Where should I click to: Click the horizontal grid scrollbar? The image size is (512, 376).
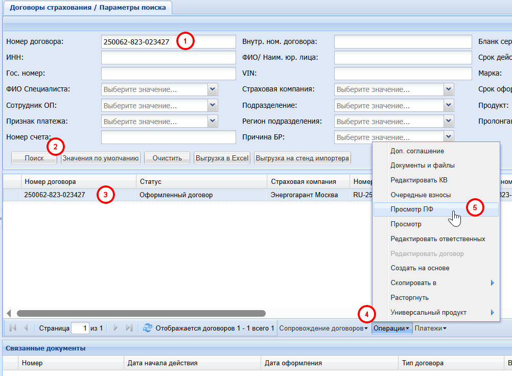tap(141, 313)
